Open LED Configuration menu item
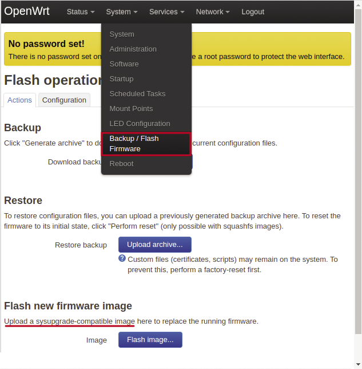362x369 pixels. click(x=140, y=124)
